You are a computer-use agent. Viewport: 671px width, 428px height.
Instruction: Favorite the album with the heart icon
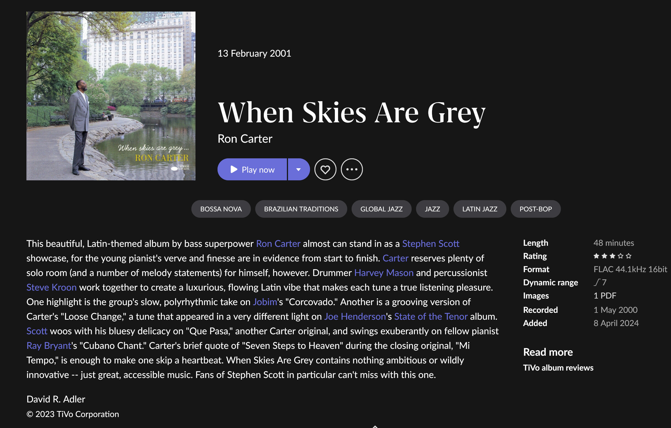point(325,170)
